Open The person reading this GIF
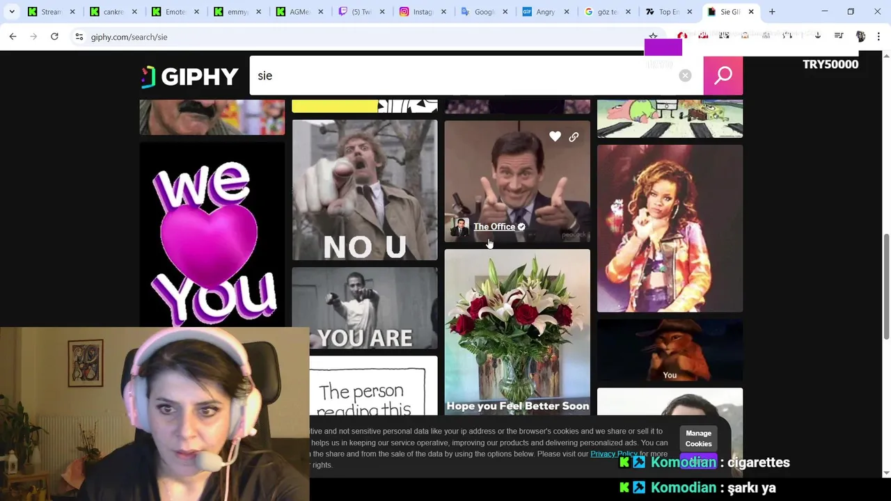 [x=373, y=385]
